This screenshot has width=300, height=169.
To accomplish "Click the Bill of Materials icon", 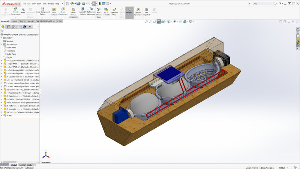I will point(106,12).
